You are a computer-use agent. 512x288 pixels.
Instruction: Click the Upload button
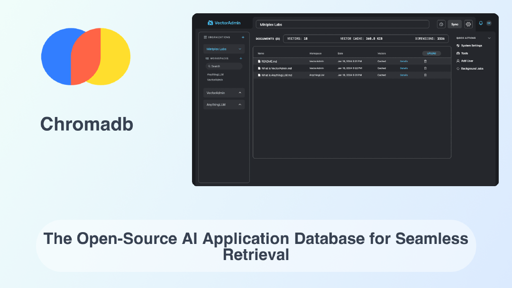tap(431, 53)
